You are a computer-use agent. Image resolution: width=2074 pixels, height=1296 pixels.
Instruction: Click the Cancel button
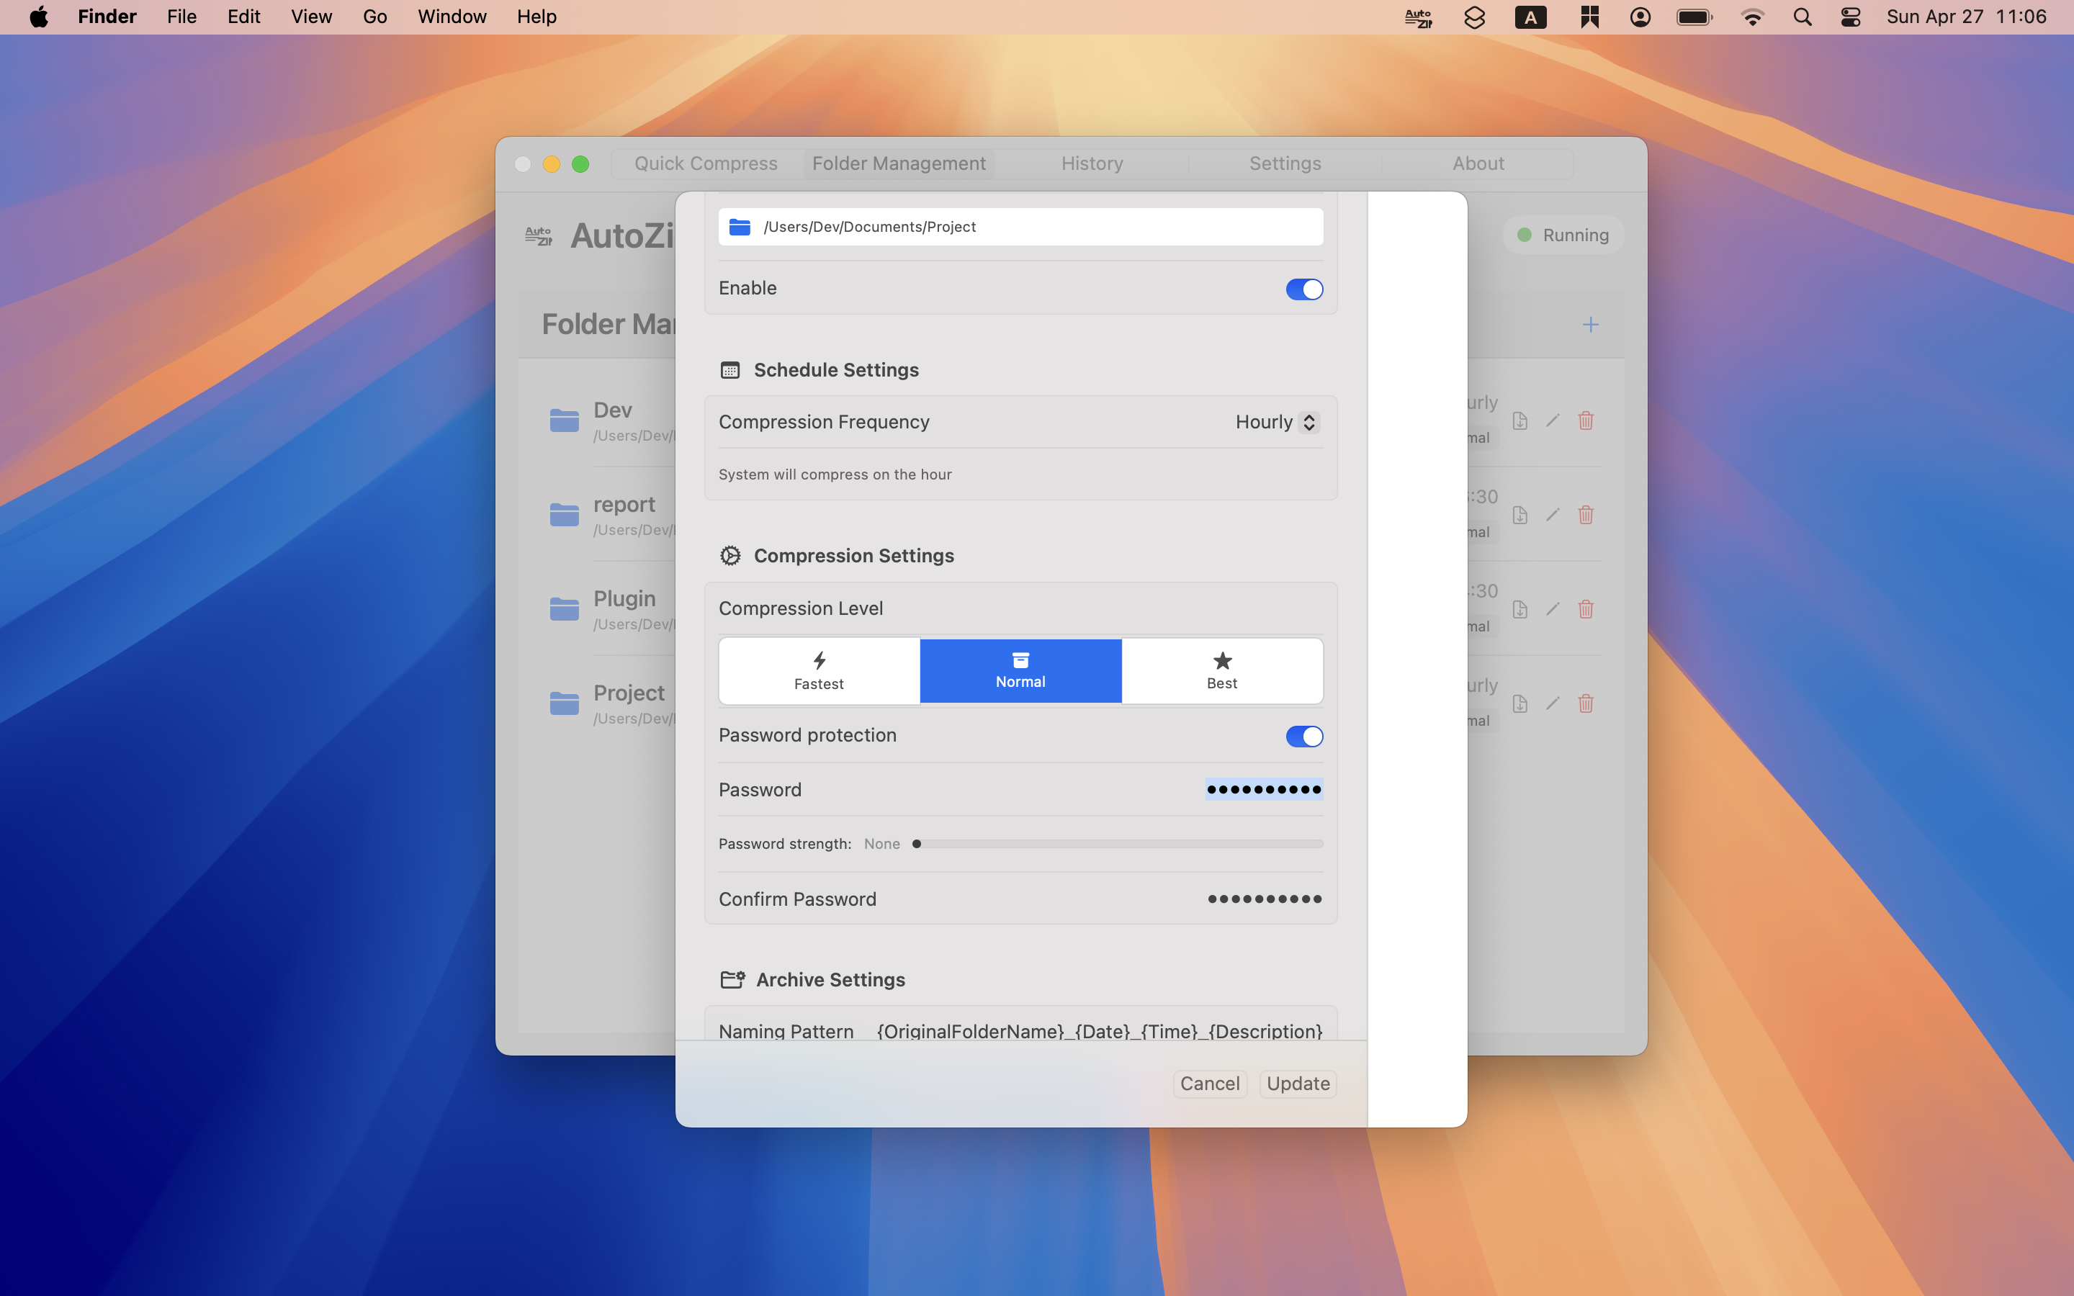[1209, 1084]
